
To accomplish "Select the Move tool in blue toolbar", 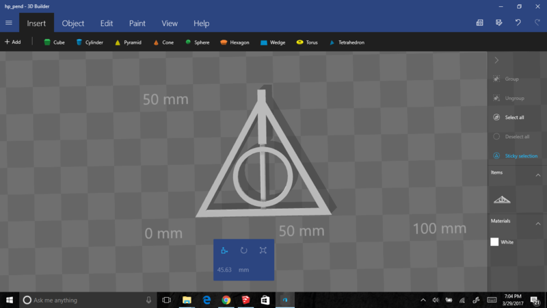I will 224,251.
